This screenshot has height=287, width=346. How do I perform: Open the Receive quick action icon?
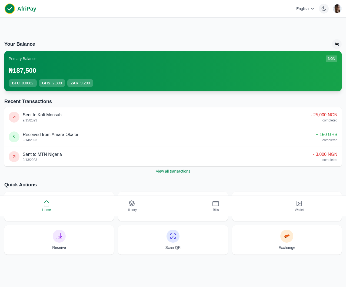[59, 236]
